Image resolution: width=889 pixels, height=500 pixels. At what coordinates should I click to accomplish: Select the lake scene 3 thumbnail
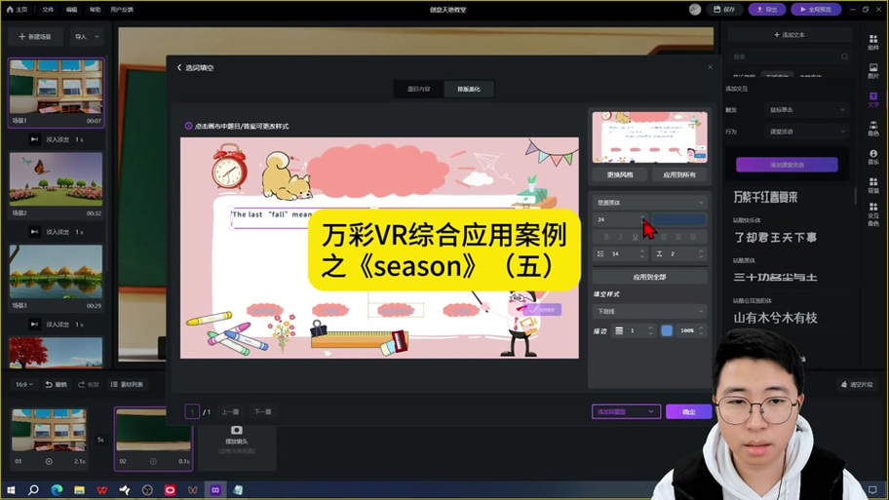point(57,272)
